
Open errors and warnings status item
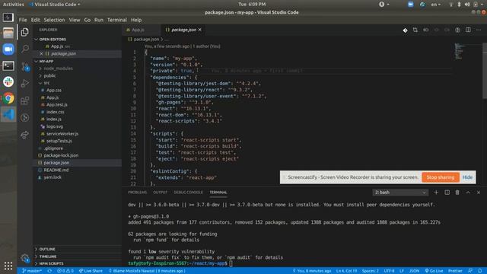(x=65, y=271)
